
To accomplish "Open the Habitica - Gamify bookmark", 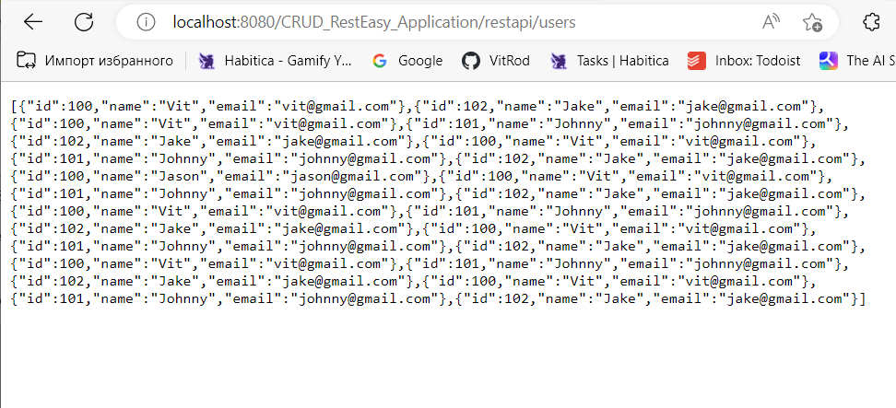I will pyautogui.click(x=276, y=60).
